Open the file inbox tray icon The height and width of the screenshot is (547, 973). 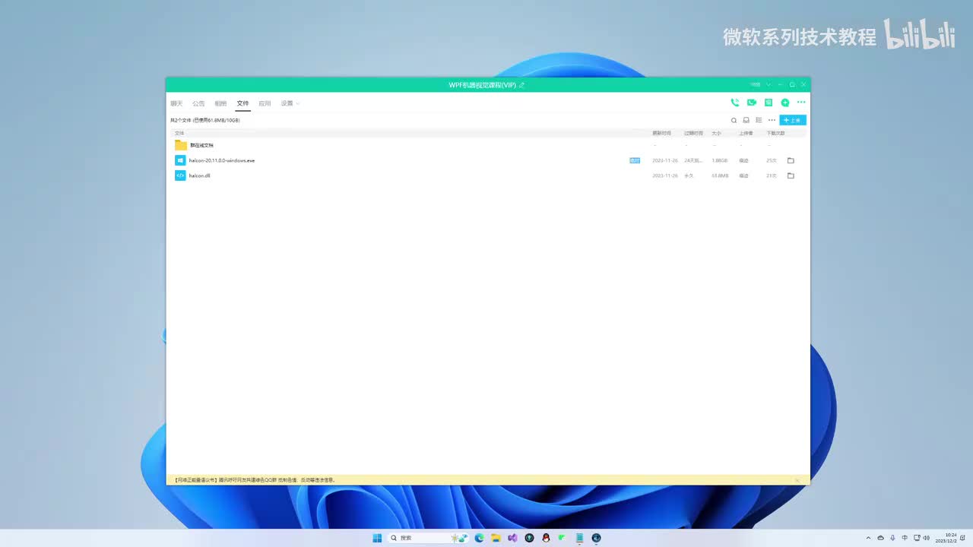(x=746, y=120)
